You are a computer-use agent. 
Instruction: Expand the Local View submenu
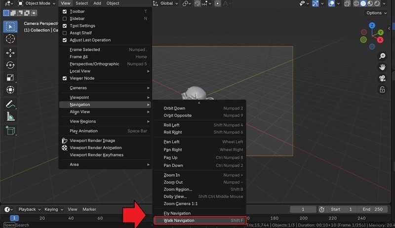tap(105, 71)
